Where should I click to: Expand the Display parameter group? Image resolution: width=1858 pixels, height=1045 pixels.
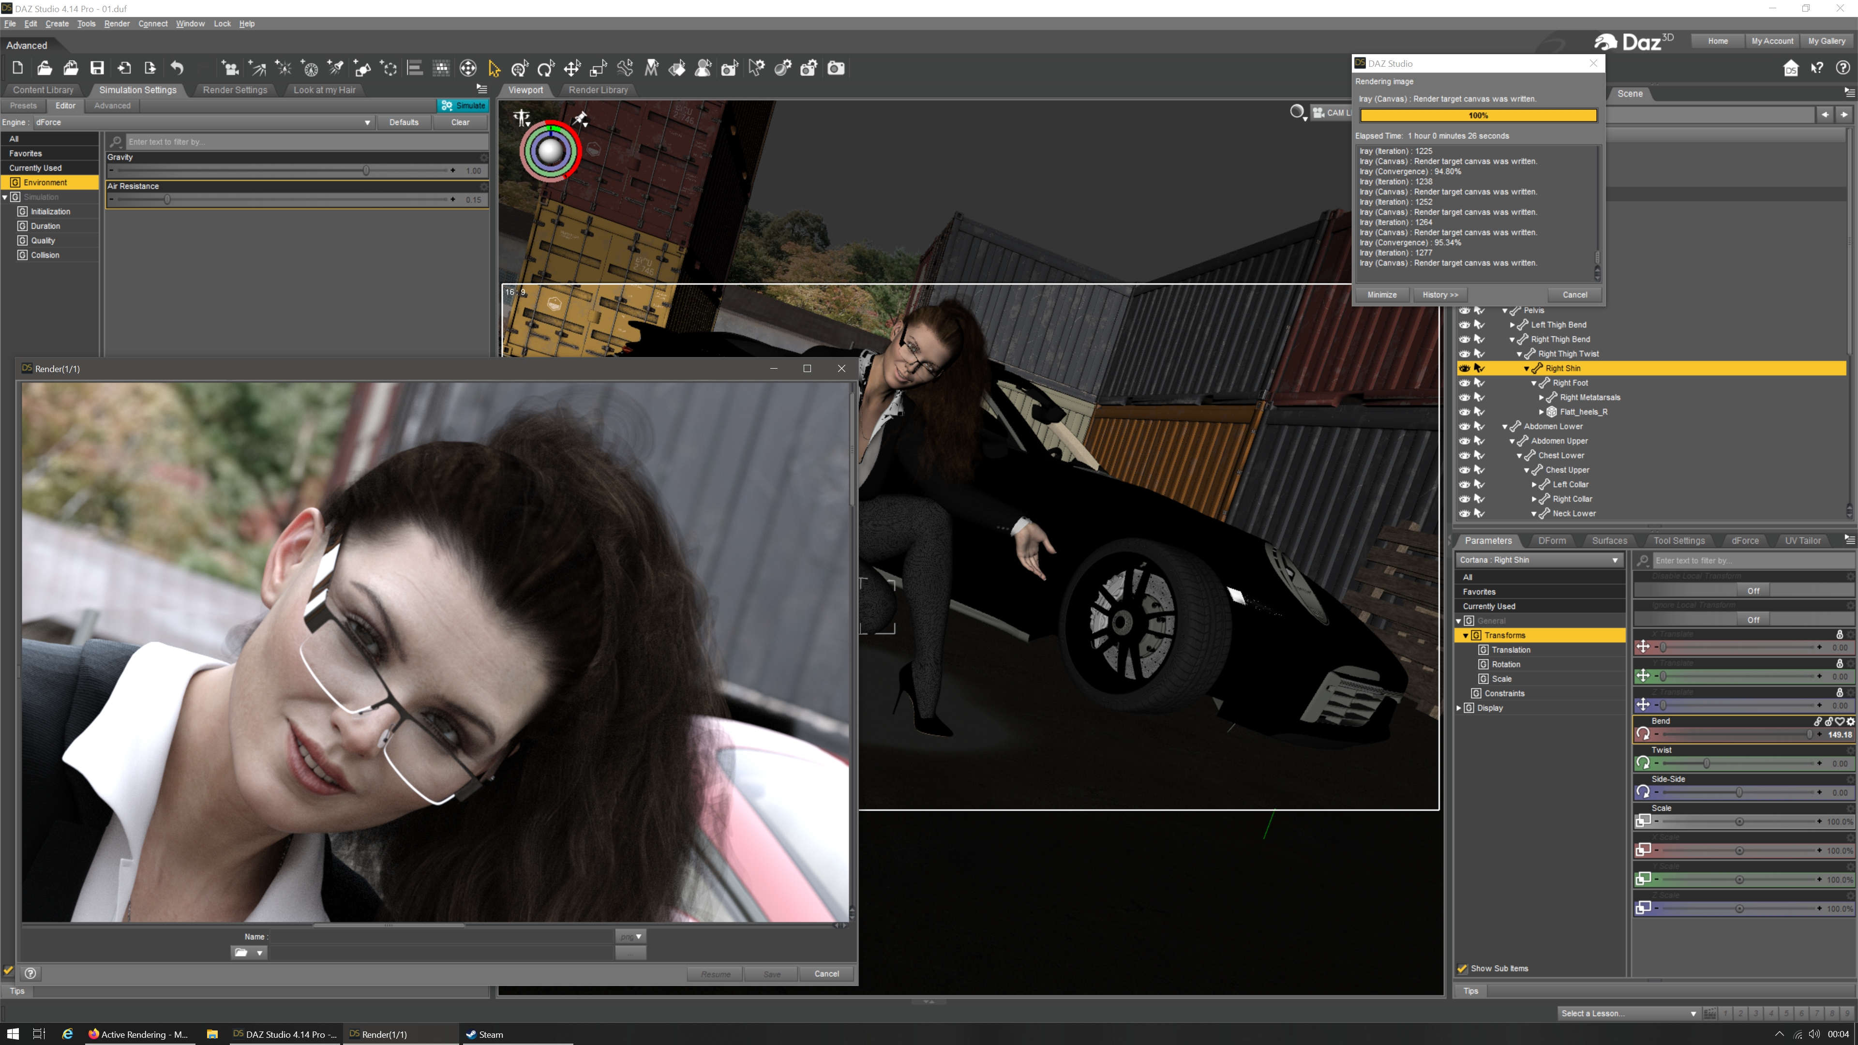click(1458, 708)
